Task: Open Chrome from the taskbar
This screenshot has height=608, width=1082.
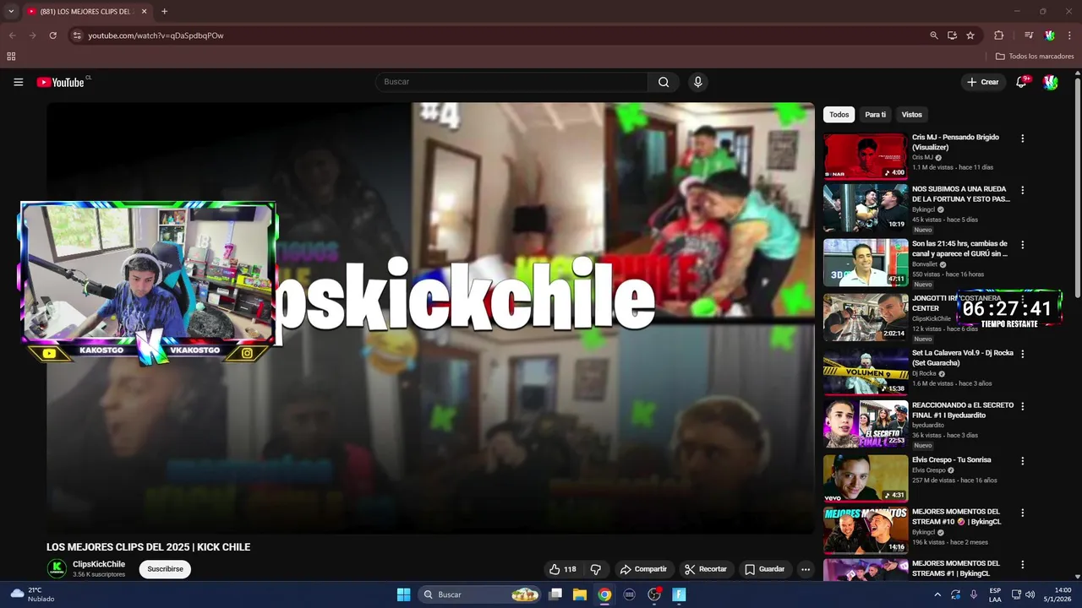Action: pyautogui.click(x=604, y=594)
